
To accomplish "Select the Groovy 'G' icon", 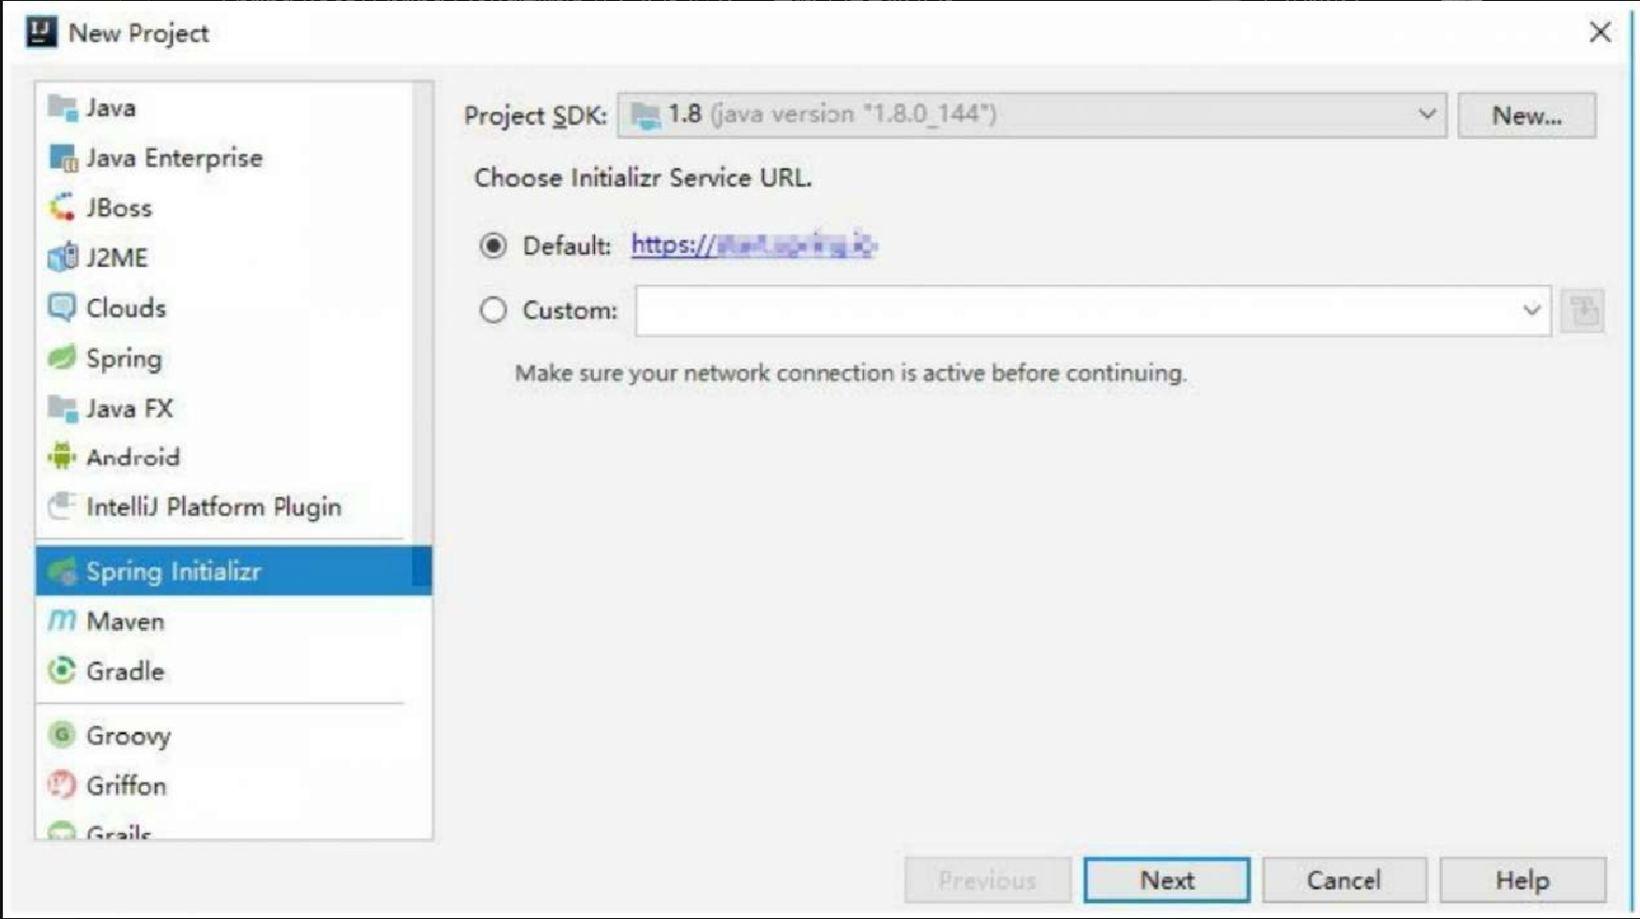I will [x=62, y=734].
